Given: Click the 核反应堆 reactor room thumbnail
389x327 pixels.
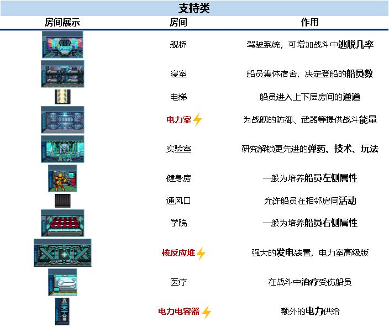Looking at the screenshot, I should coord(62,253).
